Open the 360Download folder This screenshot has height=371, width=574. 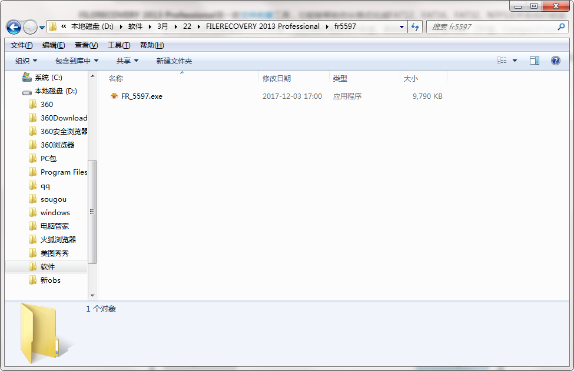[x=64, y=118]
